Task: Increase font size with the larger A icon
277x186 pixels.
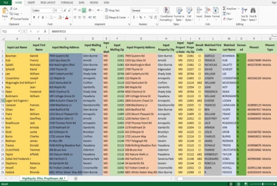Action: click(x=65, y=11)
